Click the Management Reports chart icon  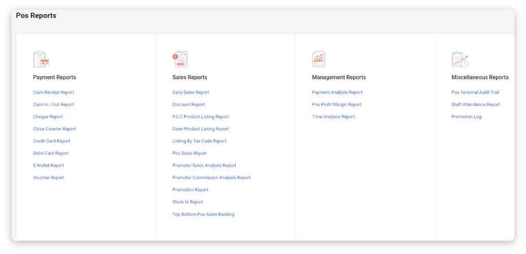(x=319, y=59)
